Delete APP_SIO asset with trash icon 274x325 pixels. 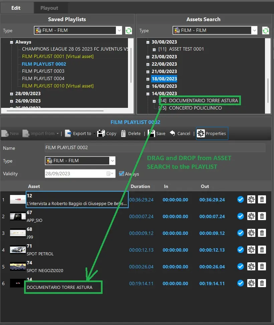coord(262,216)
